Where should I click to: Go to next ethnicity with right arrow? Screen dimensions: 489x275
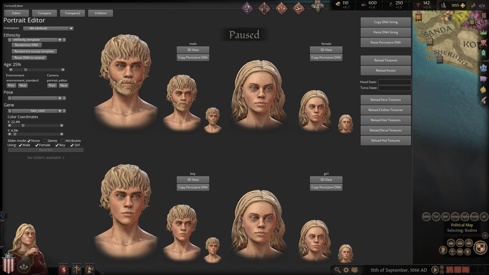pyautogui.click(x=64, y=40)
